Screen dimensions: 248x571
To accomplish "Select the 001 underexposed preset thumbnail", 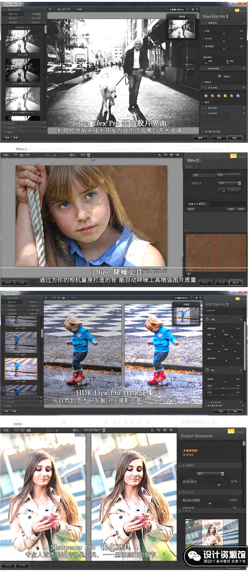I will tap(23, 70).
